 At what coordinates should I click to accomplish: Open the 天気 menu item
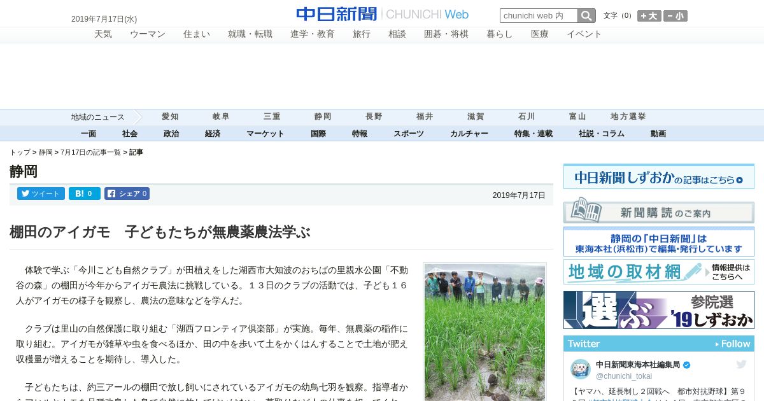(x=103, y=34)
